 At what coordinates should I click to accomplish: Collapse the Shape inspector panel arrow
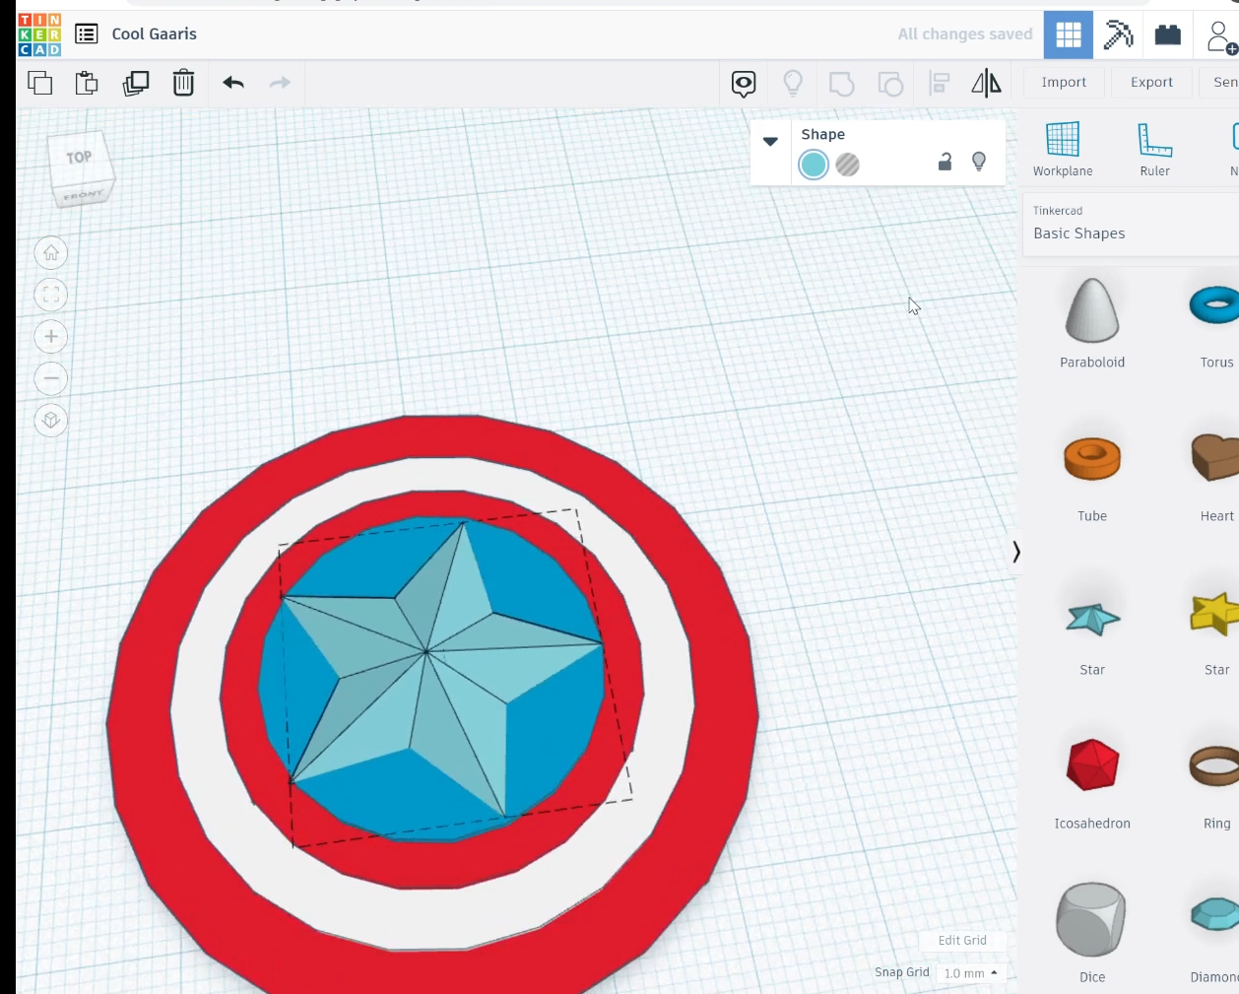pyautogui.click(x=770, y=141)
